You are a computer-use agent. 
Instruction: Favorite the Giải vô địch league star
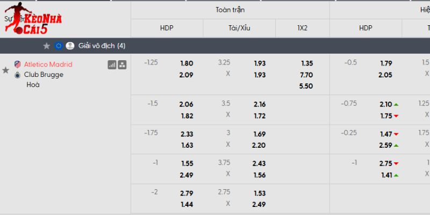(47, 46)
